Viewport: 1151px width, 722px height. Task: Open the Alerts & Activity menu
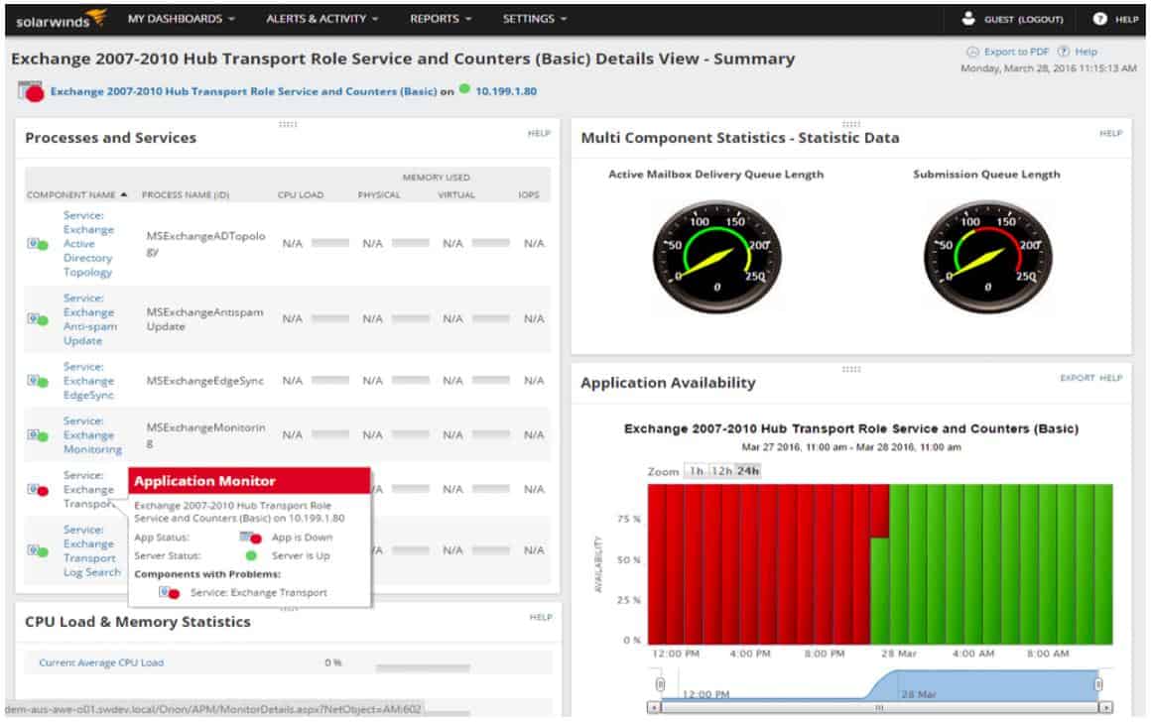point(322,18)
